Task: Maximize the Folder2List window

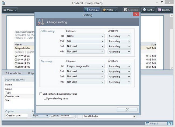Action: 162,2
